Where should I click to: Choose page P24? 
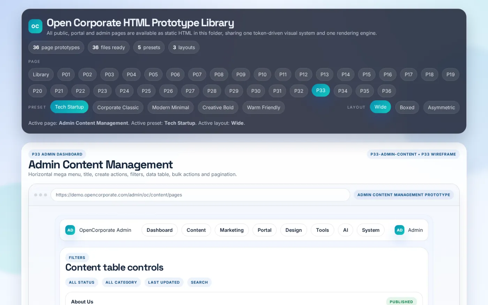pyautogui.click(x=124, y=91)
